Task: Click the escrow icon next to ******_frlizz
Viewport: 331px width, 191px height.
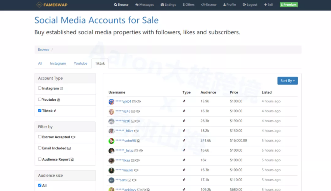Action: pyautogui.click(x=136, y=131)
